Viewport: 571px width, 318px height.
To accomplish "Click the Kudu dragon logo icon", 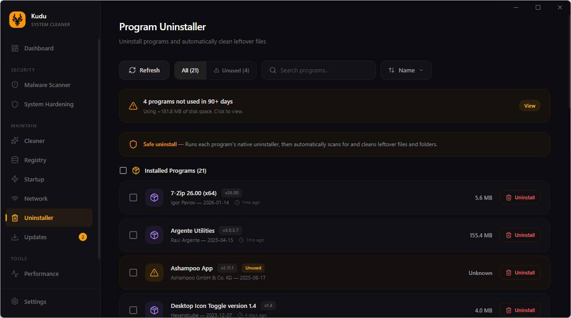I will tap(17, 20).
